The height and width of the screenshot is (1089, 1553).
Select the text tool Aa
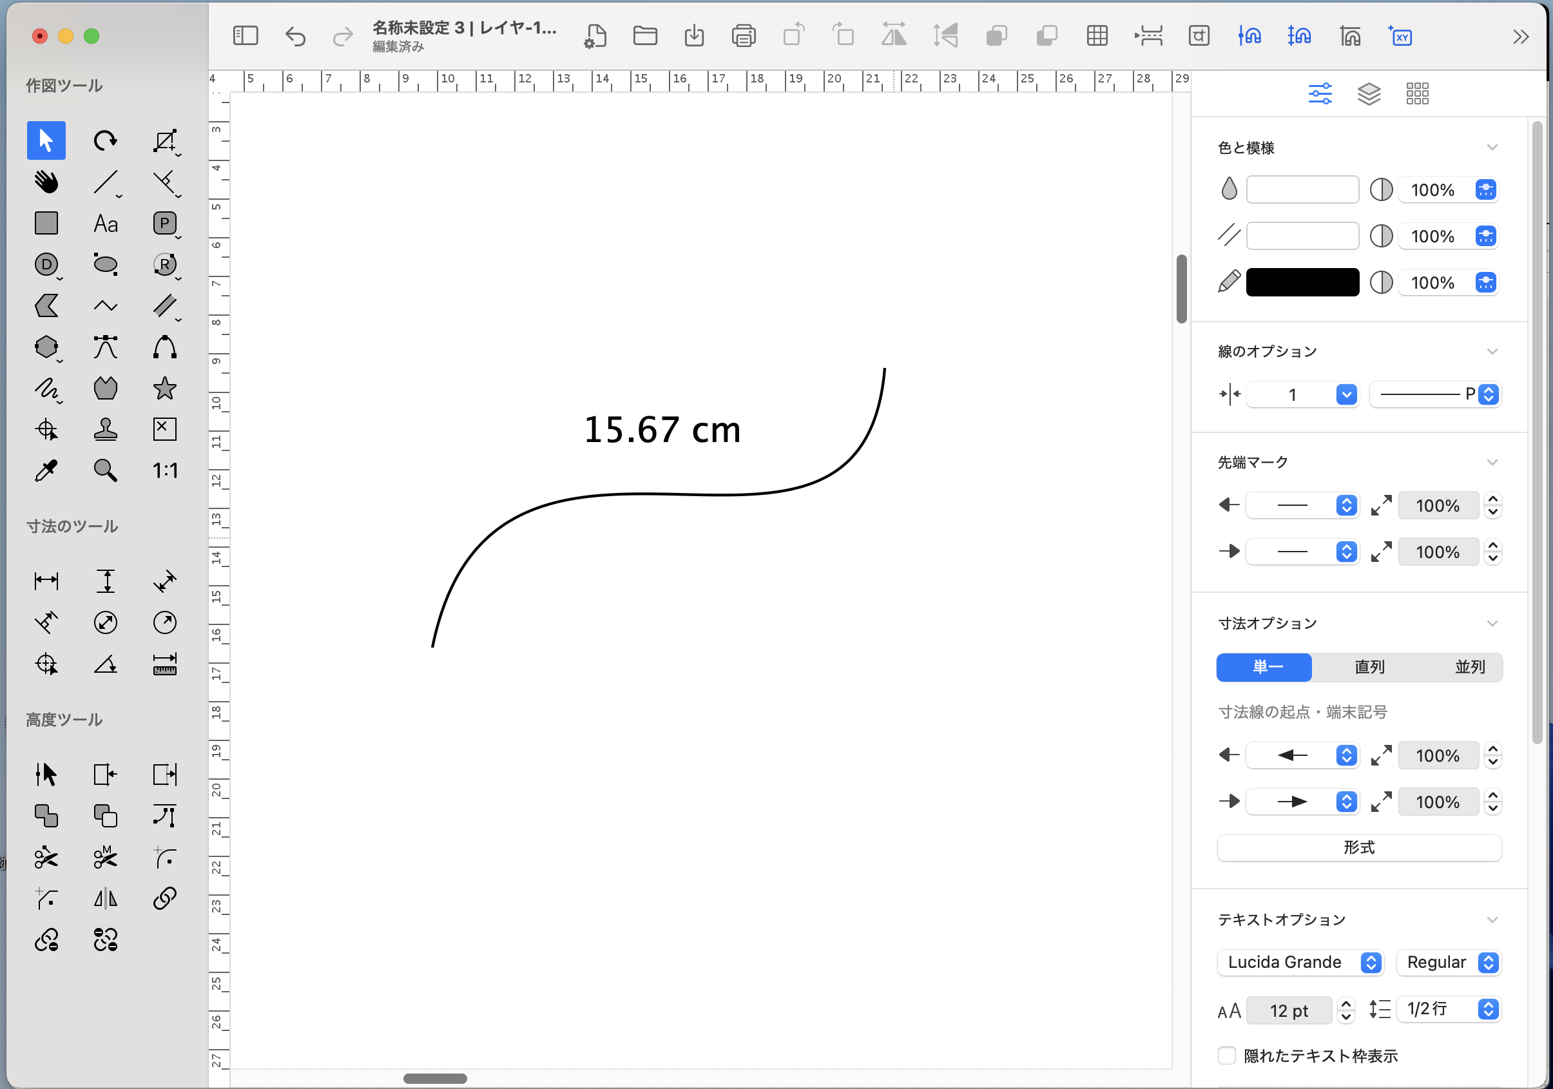[105, 223]
